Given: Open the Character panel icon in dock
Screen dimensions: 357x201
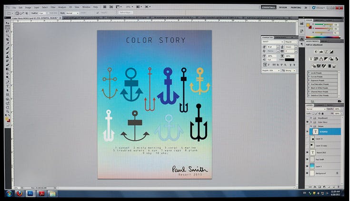Looking at the screenshot, I should coord(302,39).
